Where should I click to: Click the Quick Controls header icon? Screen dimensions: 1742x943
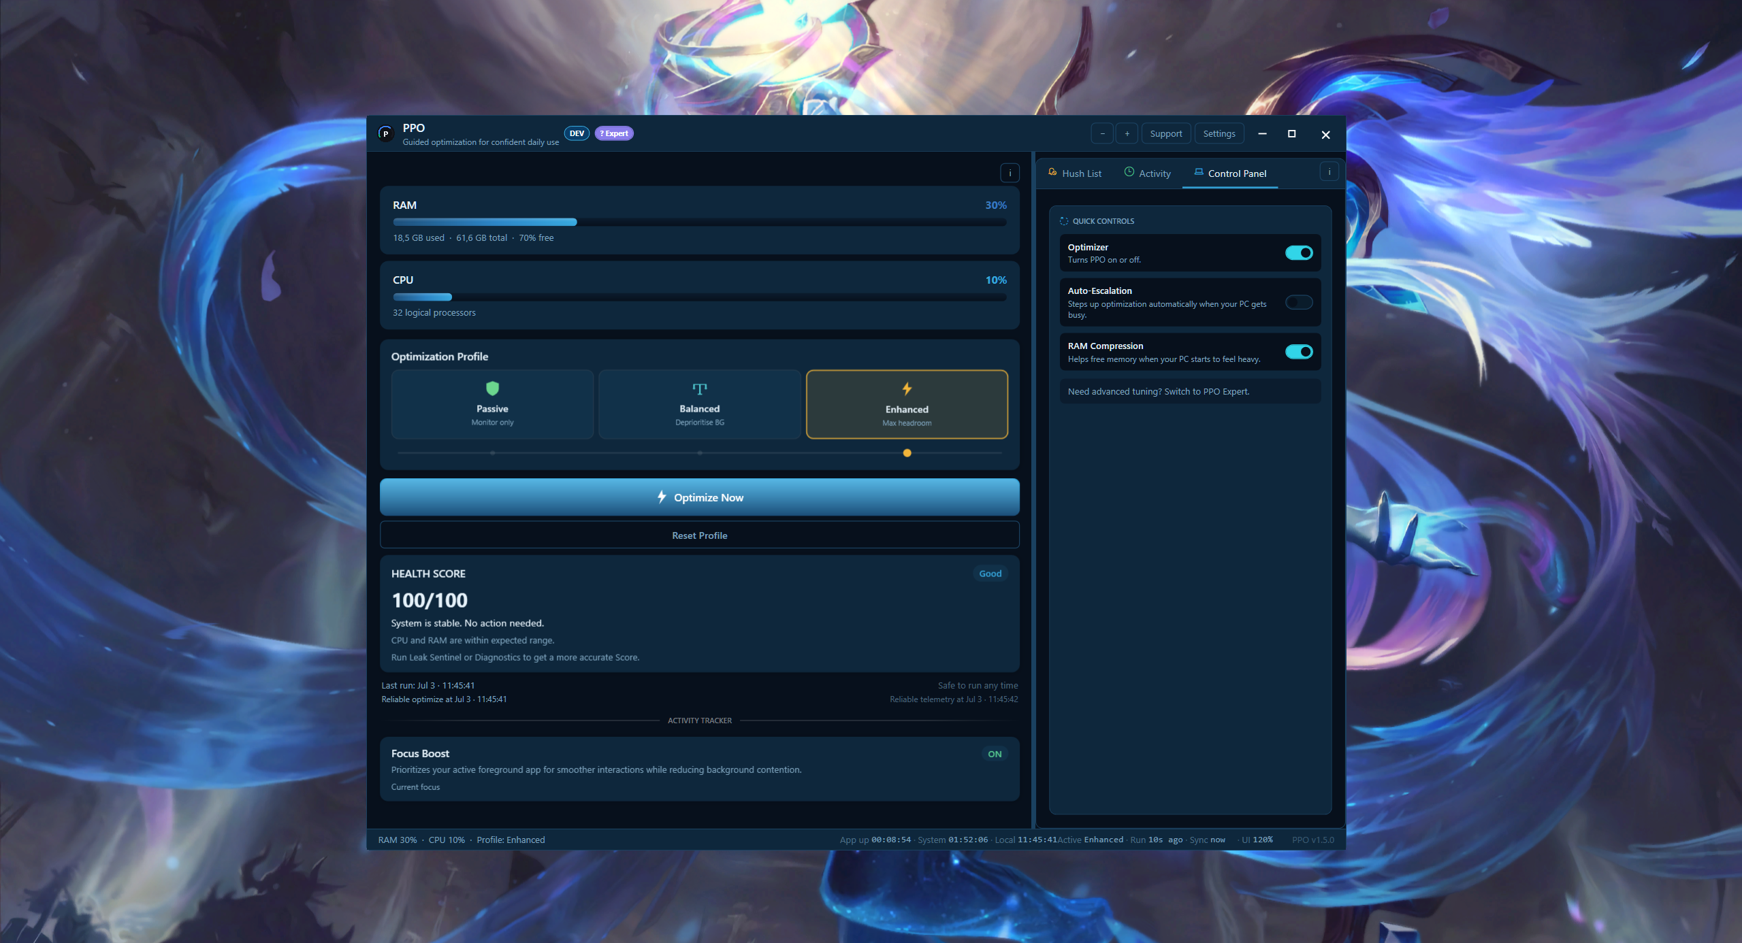coord(1064,221)
